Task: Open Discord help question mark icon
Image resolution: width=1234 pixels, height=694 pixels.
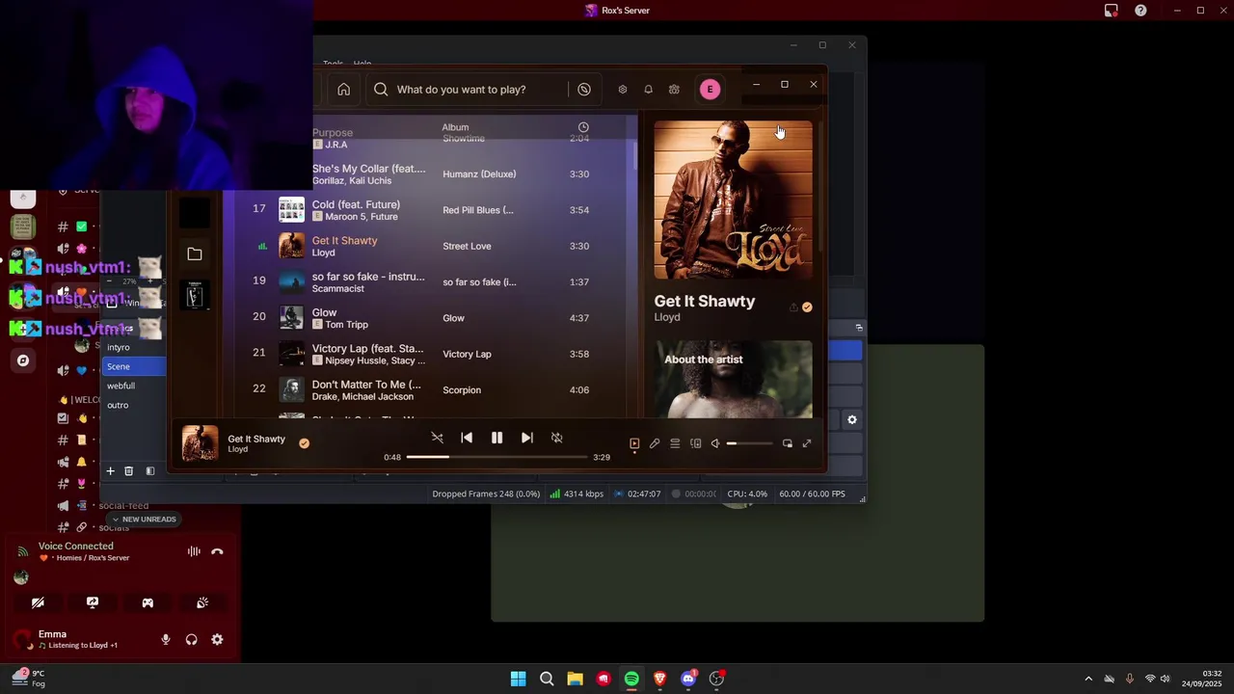Action: [x=1140, y=11]
